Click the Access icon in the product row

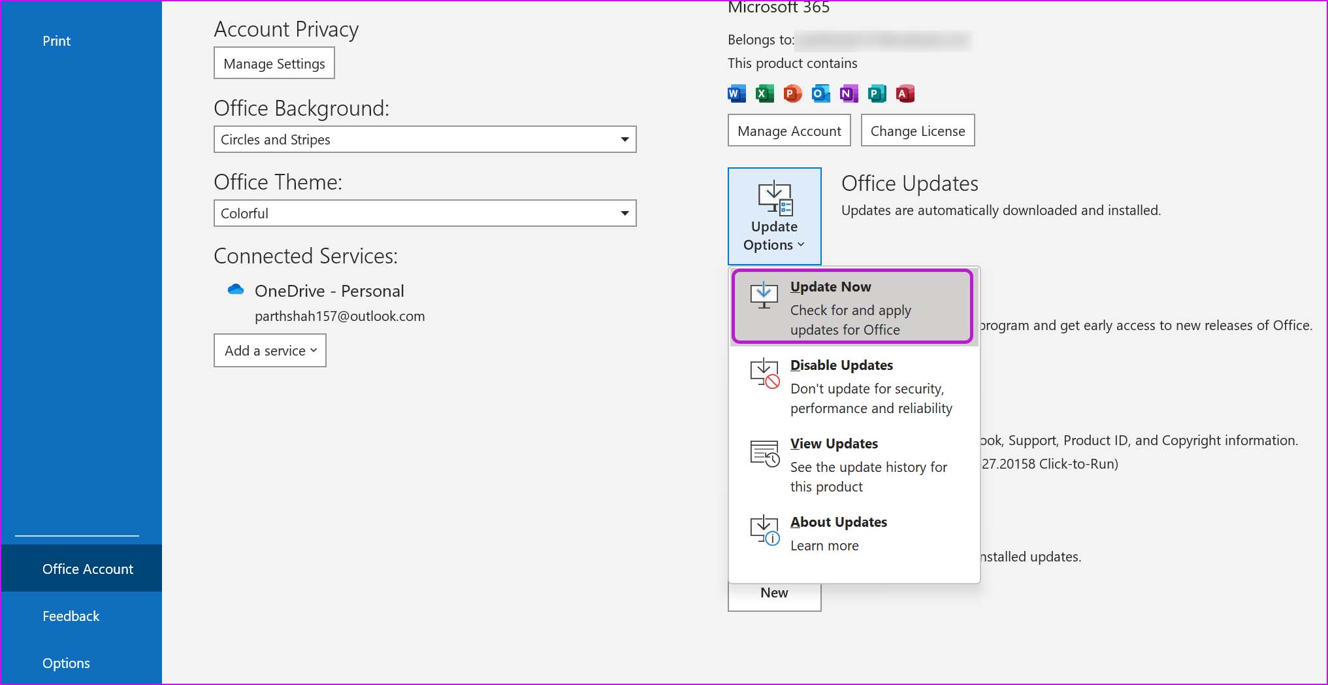[x=904, y=93]
